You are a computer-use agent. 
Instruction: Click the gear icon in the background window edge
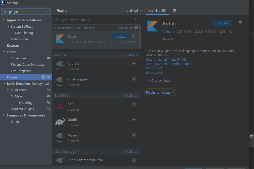click(251, 136)
